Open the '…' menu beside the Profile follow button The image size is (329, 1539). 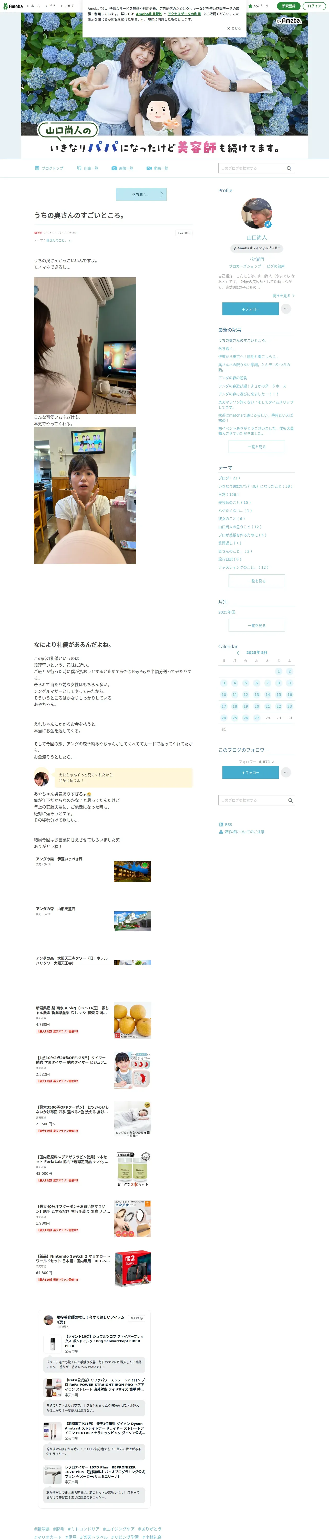286,309
